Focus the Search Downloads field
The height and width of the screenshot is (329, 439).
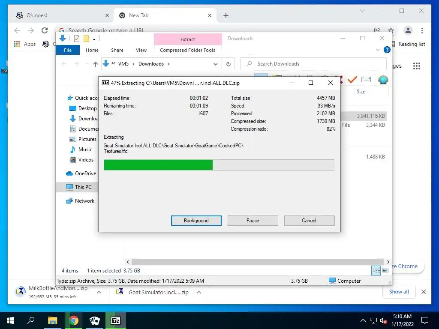click(313, 64)
